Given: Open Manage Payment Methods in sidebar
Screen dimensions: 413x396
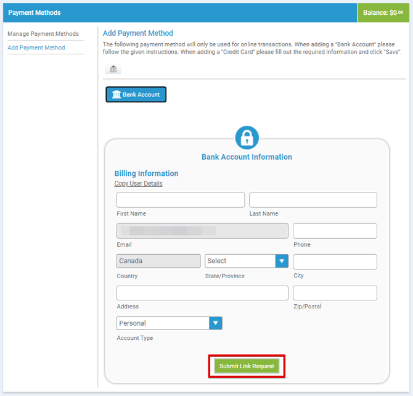Looking at the screenshot, I should coord(43,34).
